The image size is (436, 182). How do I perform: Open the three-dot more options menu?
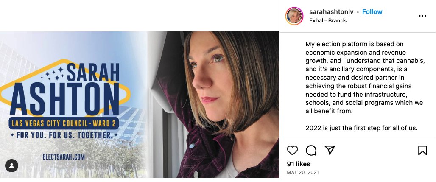(422, 16)
